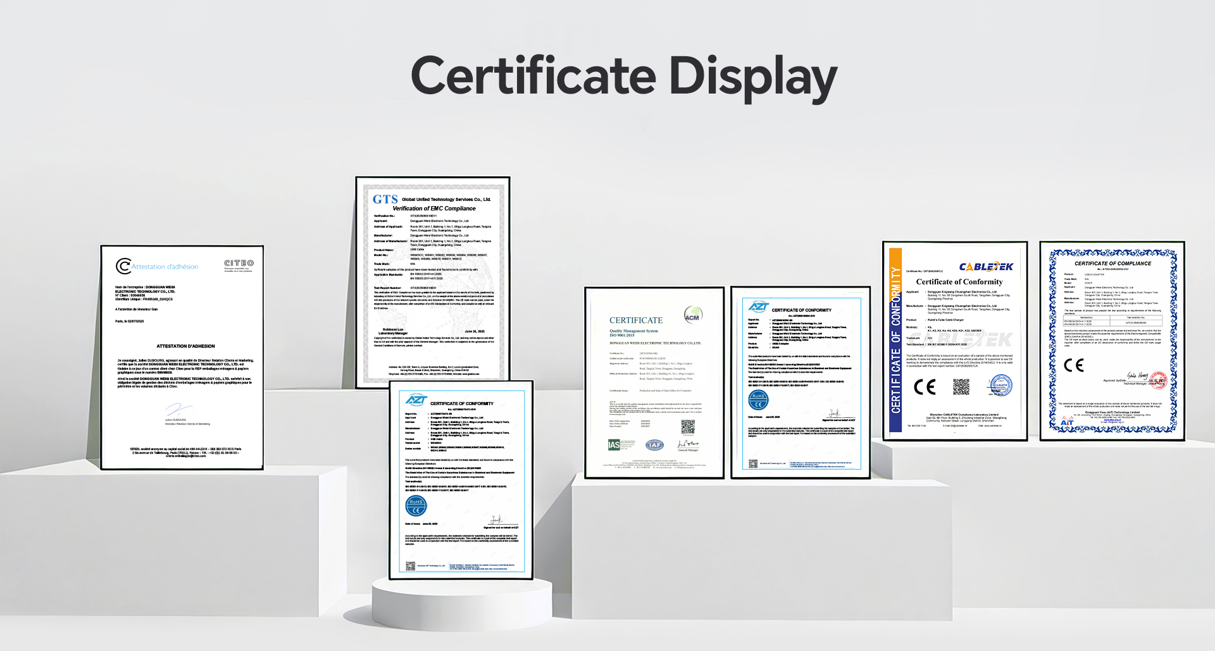Click the "Certificate of Conformity" Cabletek title
The width and height of the screenshot is (1215, 651).
tap(959, 282)
